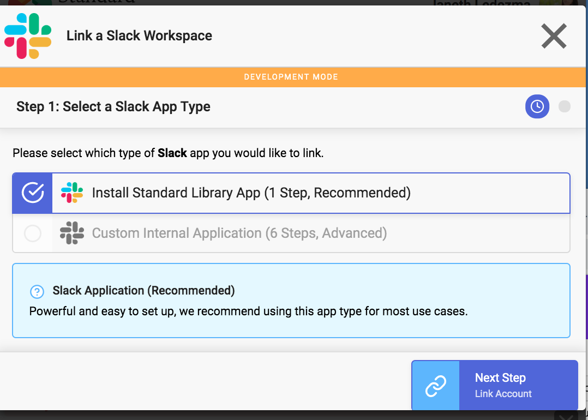Image resolution: width=588 pixels, height=420 pixels.
Task: Choose Install Standard Library App option text
Action: (x=251, y=193)
